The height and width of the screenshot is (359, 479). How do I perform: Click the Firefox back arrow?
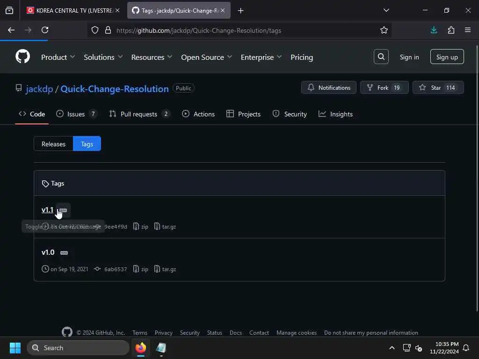pyautogui.click(x=11, y=30)
